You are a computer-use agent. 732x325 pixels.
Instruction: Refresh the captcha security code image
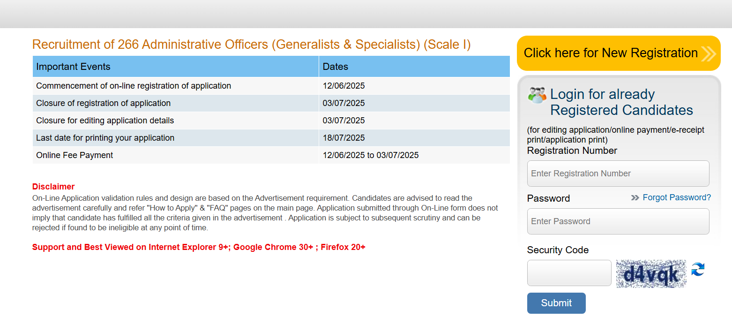pos(698,270)
